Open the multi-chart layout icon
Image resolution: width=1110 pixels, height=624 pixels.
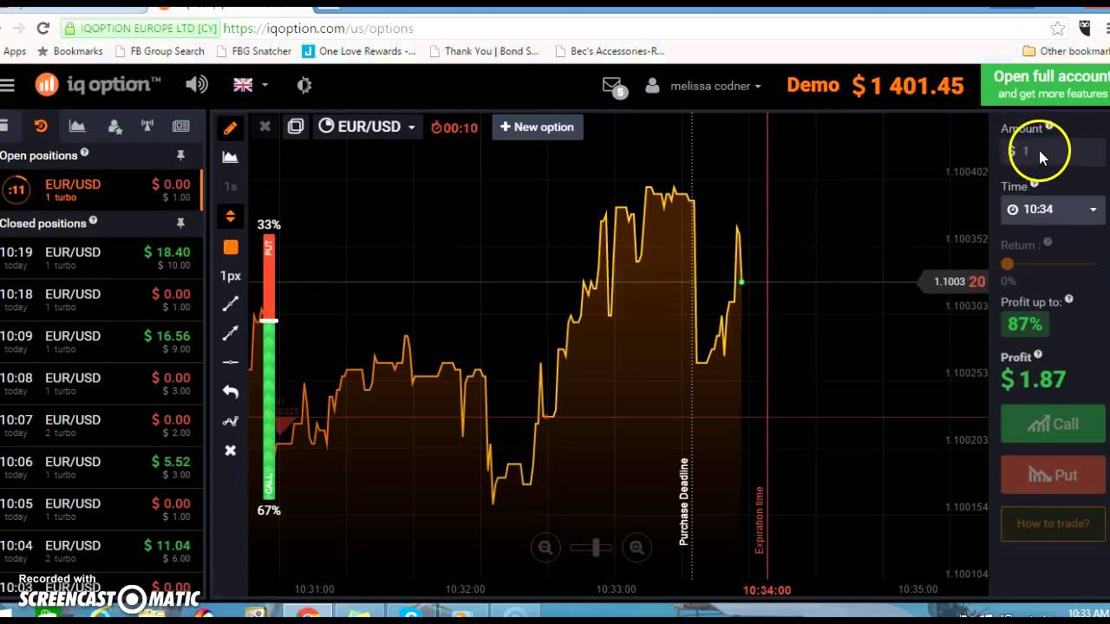click(295, 127)
